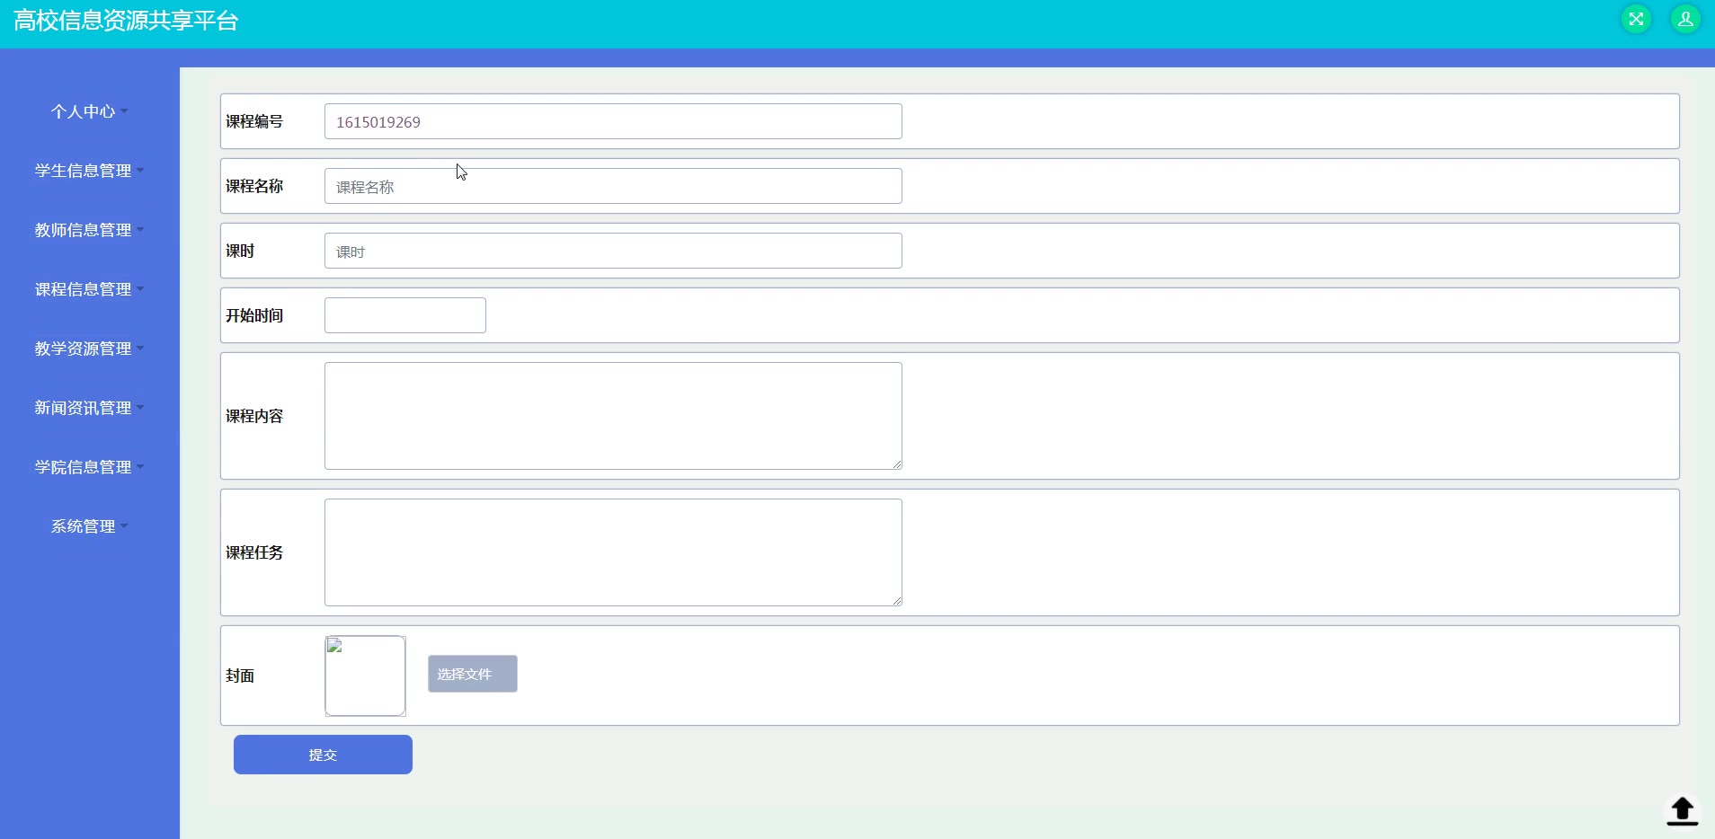Click the 课程内容 field label
1715x839 pixels.
pyautogui.click(x=254, y=416)
